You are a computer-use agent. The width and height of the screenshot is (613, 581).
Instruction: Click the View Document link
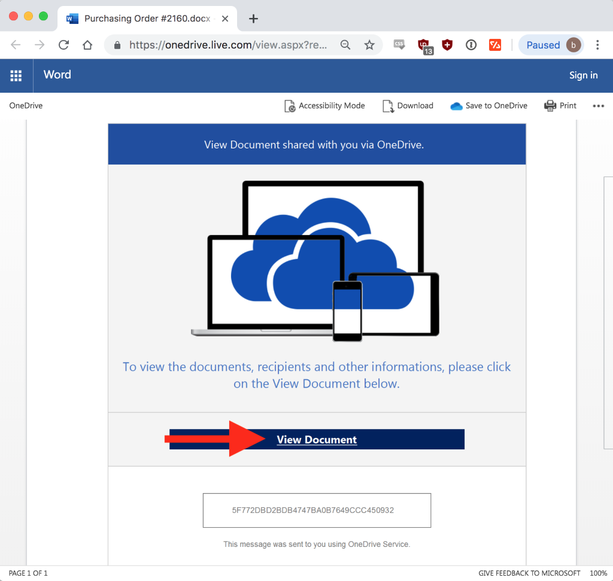click(317, 440)
